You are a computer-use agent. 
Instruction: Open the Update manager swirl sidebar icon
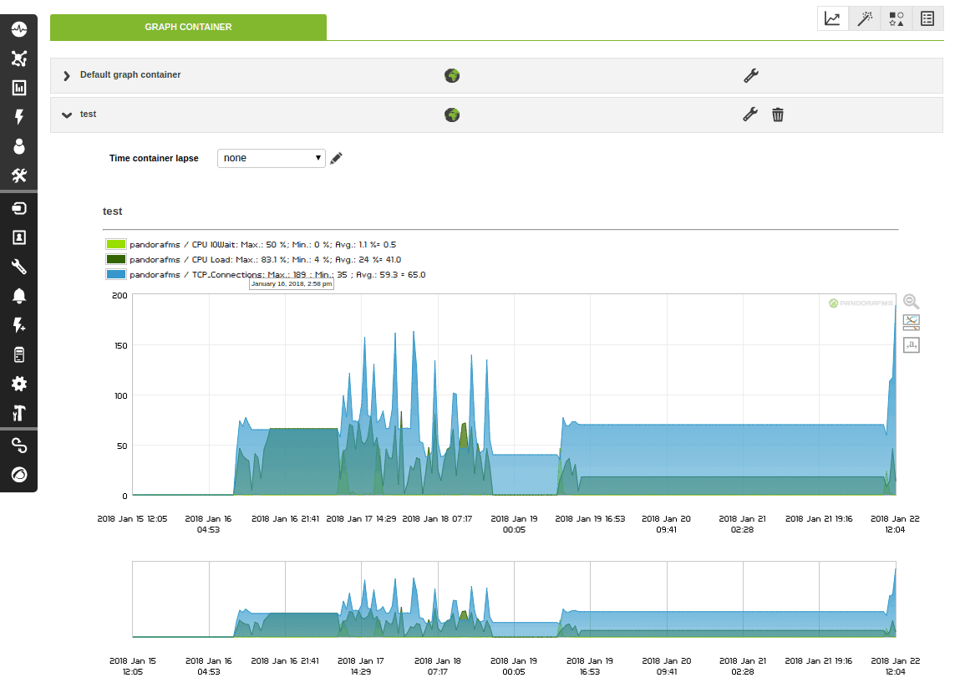point(19,475)
